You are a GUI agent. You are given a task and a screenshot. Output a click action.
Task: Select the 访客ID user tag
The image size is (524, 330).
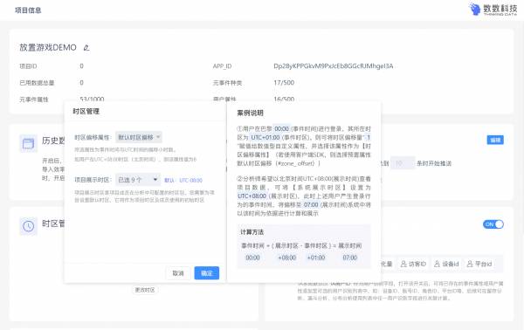(x=413, y=264)
